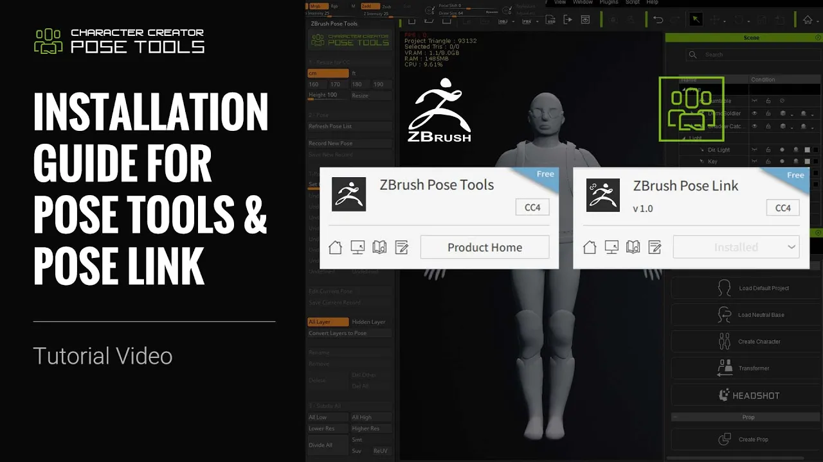Select the Move tool in toolbar
823x462 pixels.
click(x=714, y=20)
